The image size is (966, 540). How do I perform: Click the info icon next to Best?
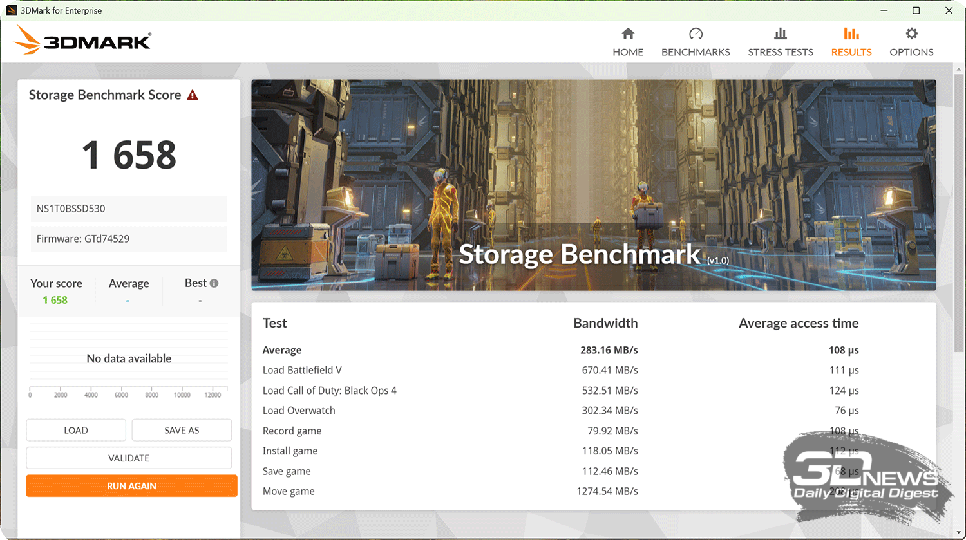click(x=214, y=283)
